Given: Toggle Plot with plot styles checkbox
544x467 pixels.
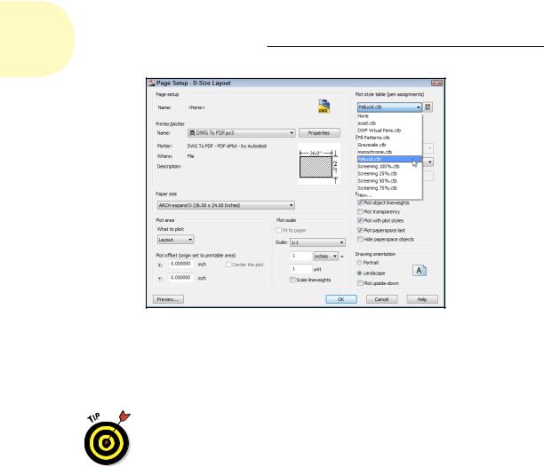Looking at the screenshot, I should (360, 221).
